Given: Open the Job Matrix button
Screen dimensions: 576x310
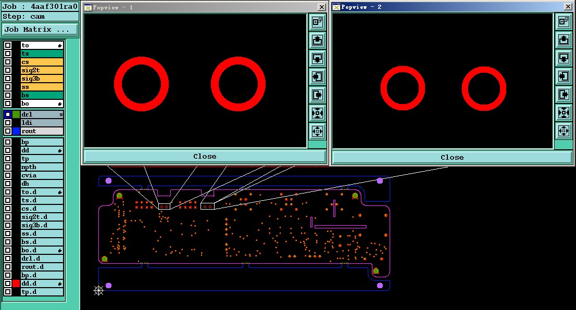Looking at the screenshot, I should pyautogui.click(x=40, y=29).
